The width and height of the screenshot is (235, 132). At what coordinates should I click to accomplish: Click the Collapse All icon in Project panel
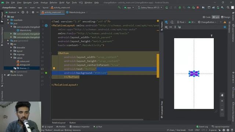27,12
